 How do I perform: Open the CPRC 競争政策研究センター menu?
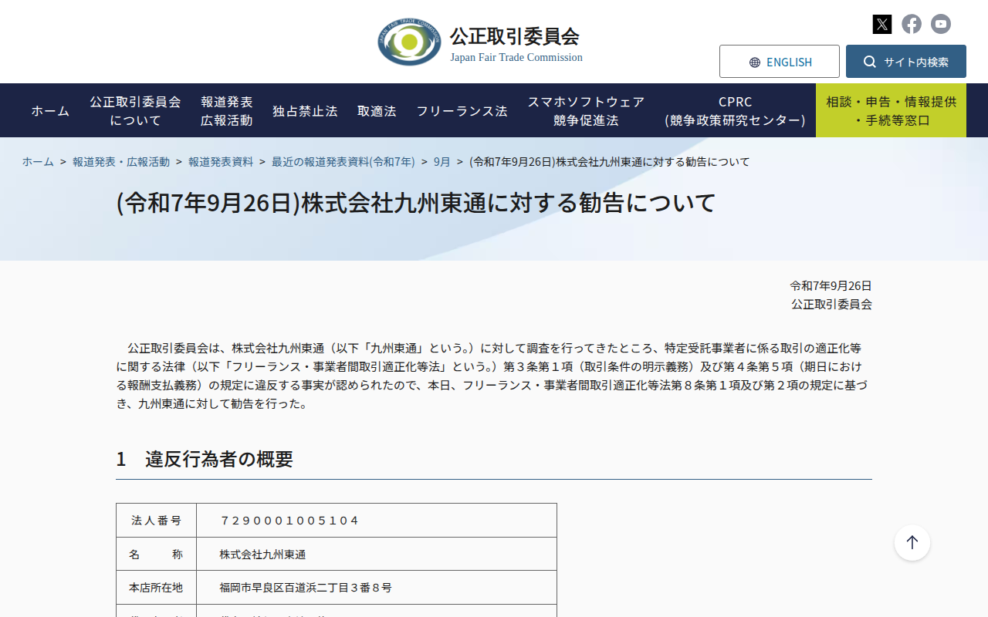point(735,111)
